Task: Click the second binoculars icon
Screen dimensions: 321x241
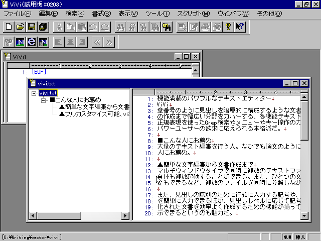Action: tap(132, 27)
